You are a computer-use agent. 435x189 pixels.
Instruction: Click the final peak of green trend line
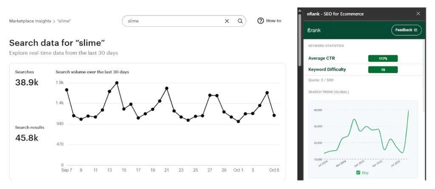point(409,110)
